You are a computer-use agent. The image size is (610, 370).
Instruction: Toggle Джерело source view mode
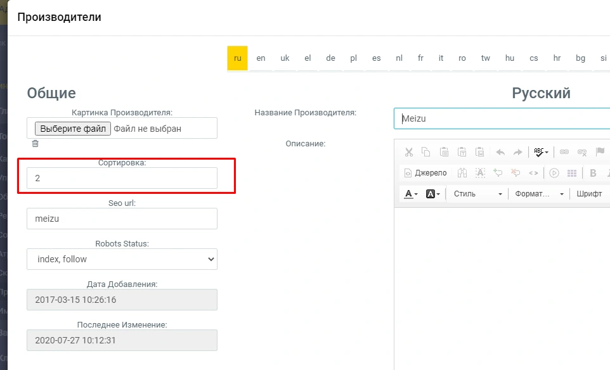pyautogui.click(x=425, y=173)
